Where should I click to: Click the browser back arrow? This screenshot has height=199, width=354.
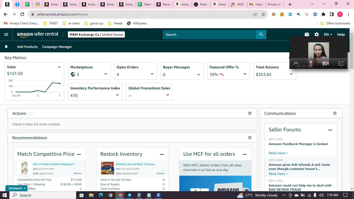pyautogui.click(x=6, y=15)
